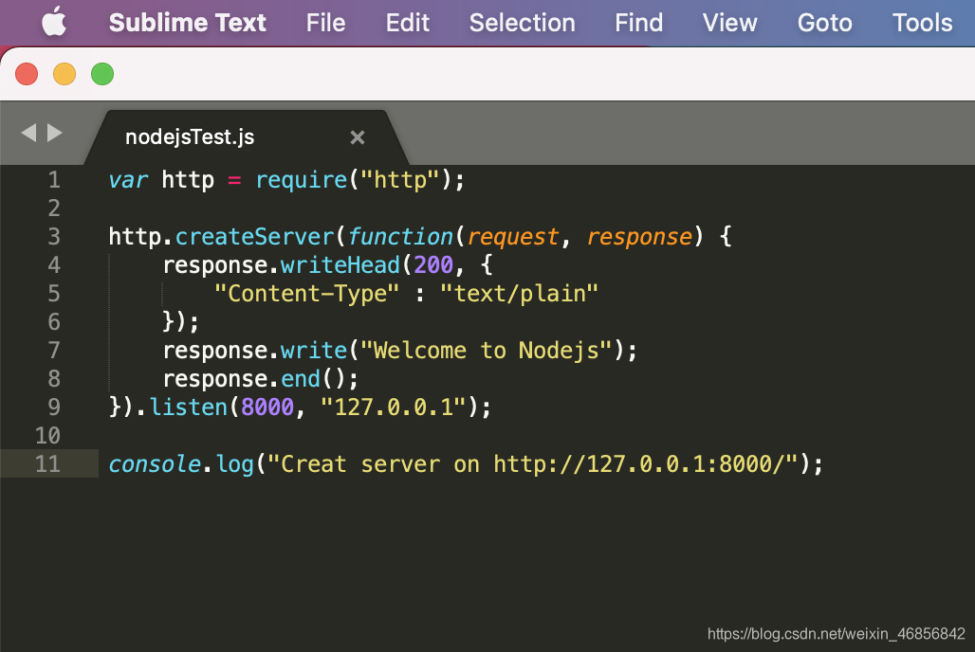Open the View menu
Image resolution: width=975 pixels, height=652 pixels.
730,23
